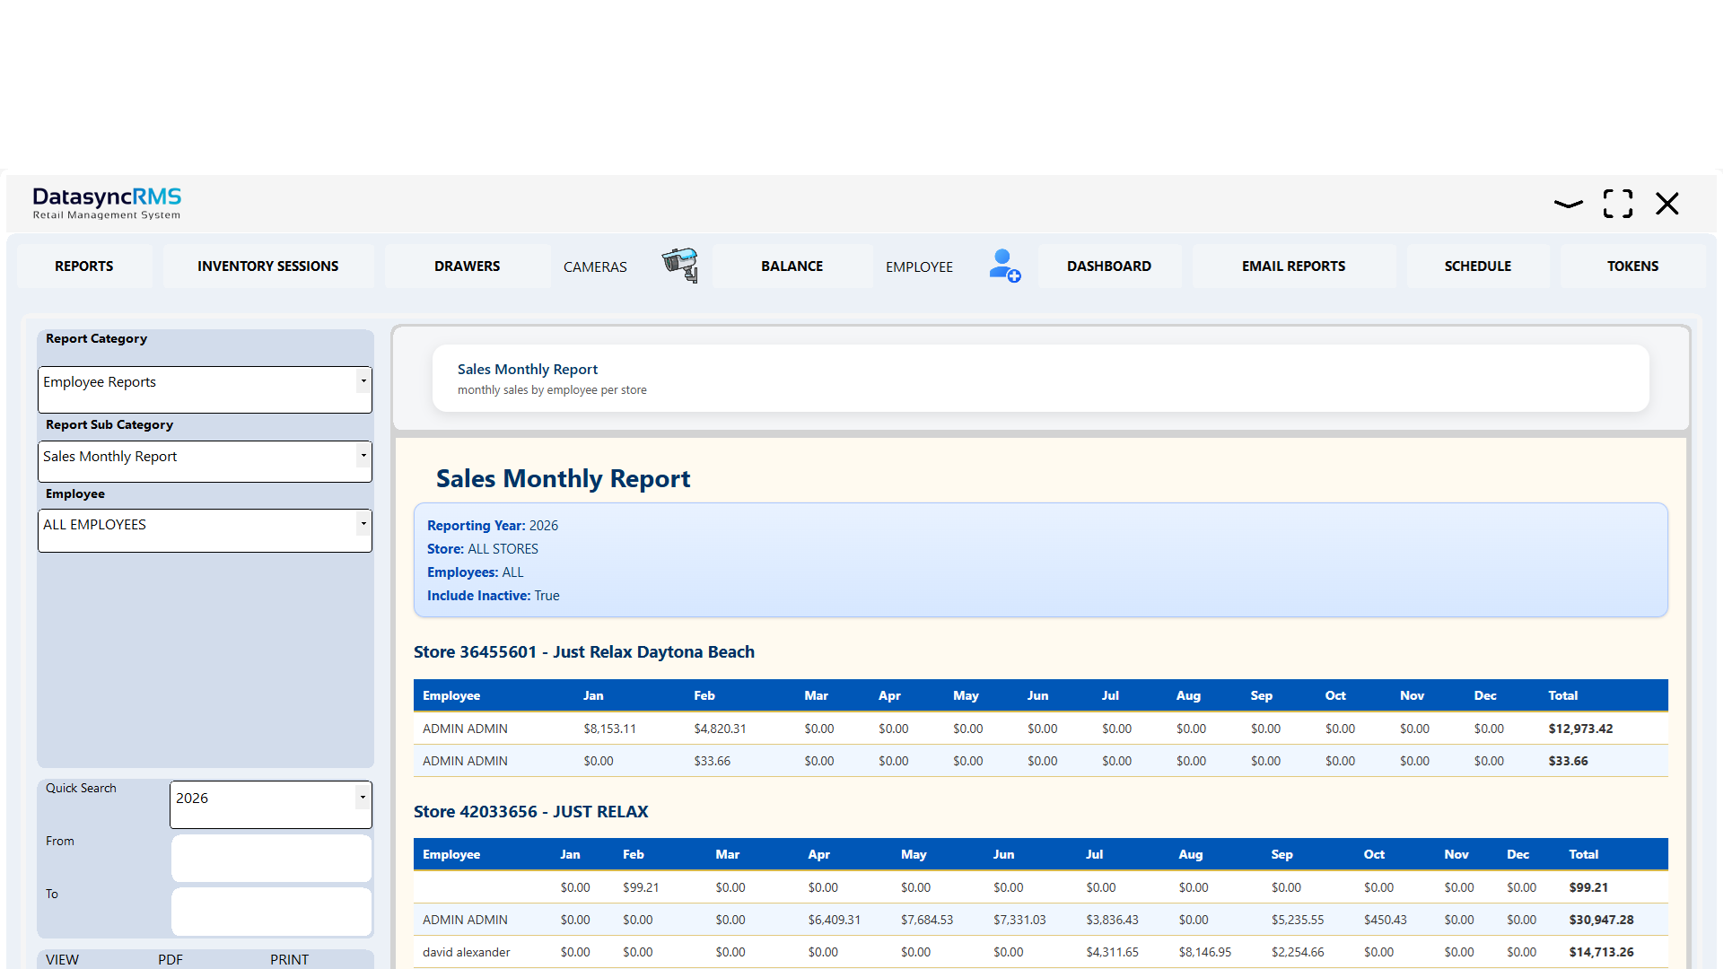1723x969 pixels.
Task: Select the $30,947.28 total value
Action: pos(1602,920)
